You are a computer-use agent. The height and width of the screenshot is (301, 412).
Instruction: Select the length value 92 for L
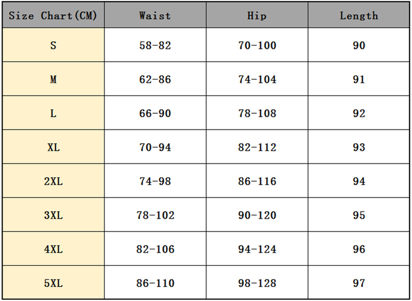[x=359, y=113]
